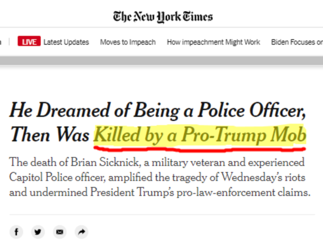Viewport: 323px width, 248px height.
Task: Click highlighted text Killed by a Pro-Trump Mob
Action: (x=200, y=135)
